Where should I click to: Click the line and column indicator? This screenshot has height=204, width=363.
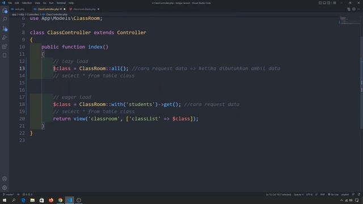pos(278,194)
